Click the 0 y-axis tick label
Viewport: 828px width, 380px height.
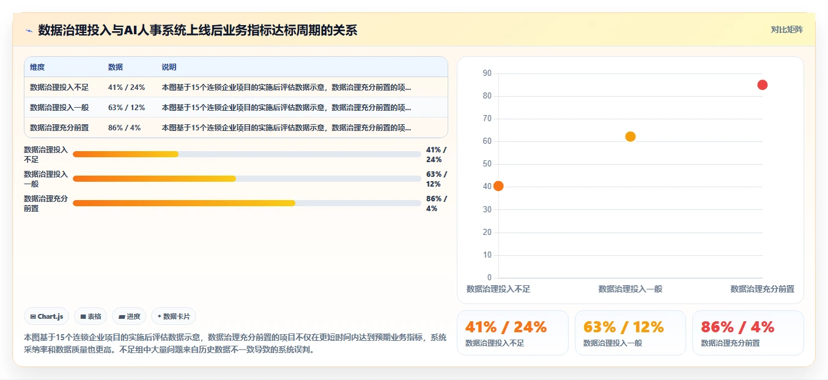click(x=489, y=278)
